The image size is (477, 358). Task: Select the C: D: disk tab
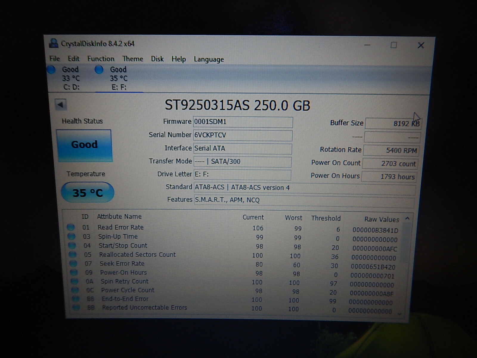[x=71, y=78]
